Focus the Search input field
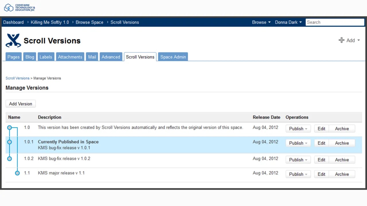The width and height of the screenshot is (367, 206). coord(335,22)
